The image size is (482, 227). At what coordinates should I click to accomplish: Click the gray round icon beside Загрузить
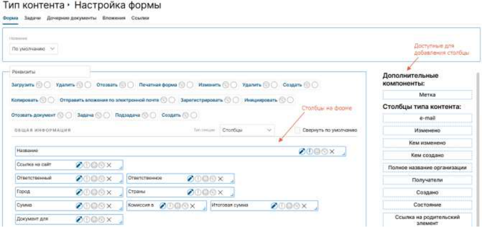pyautogui.click(x=39, y=85)
